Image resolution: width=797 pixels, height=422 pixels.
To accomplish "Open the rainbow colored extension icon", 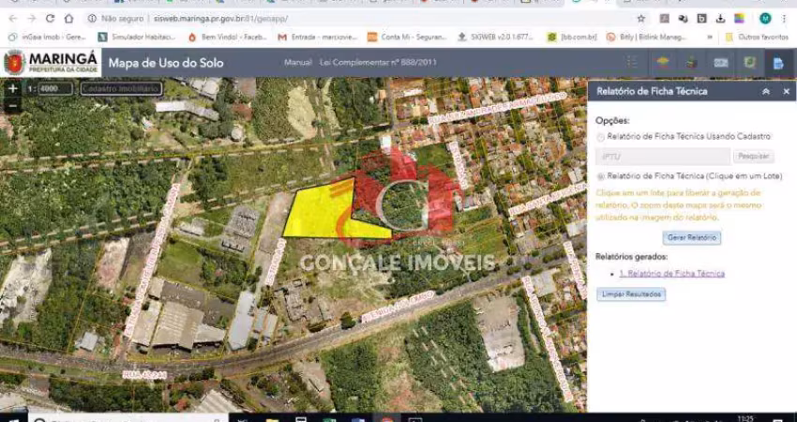I will (x=739, y=19).
